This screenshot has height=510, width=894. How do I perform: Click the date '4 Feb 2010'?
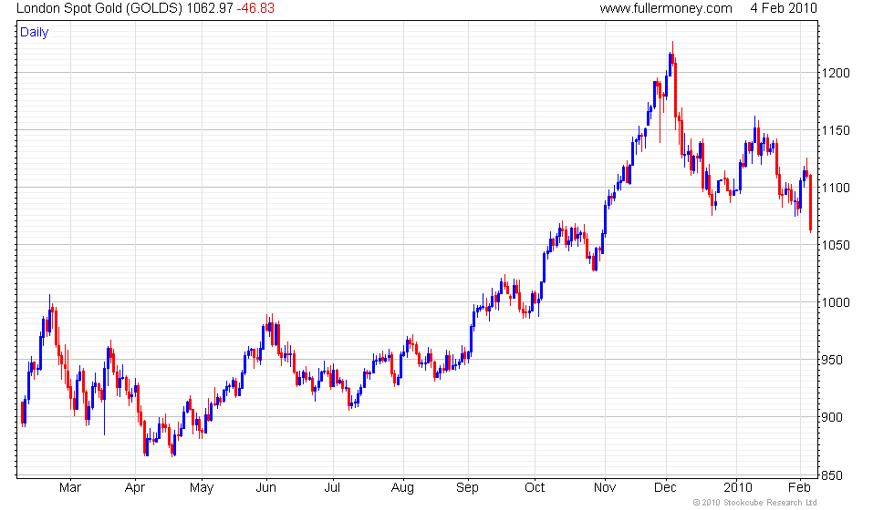click(784, 8)
